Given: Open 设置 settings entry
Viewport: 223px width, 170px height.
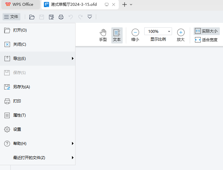Looking at the screenshot, I should click(37, 129).
